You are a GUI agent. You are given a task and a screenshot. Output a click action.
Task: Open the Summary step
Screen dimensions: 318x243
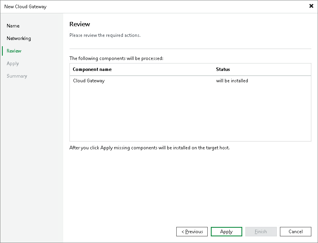(17, 76)
